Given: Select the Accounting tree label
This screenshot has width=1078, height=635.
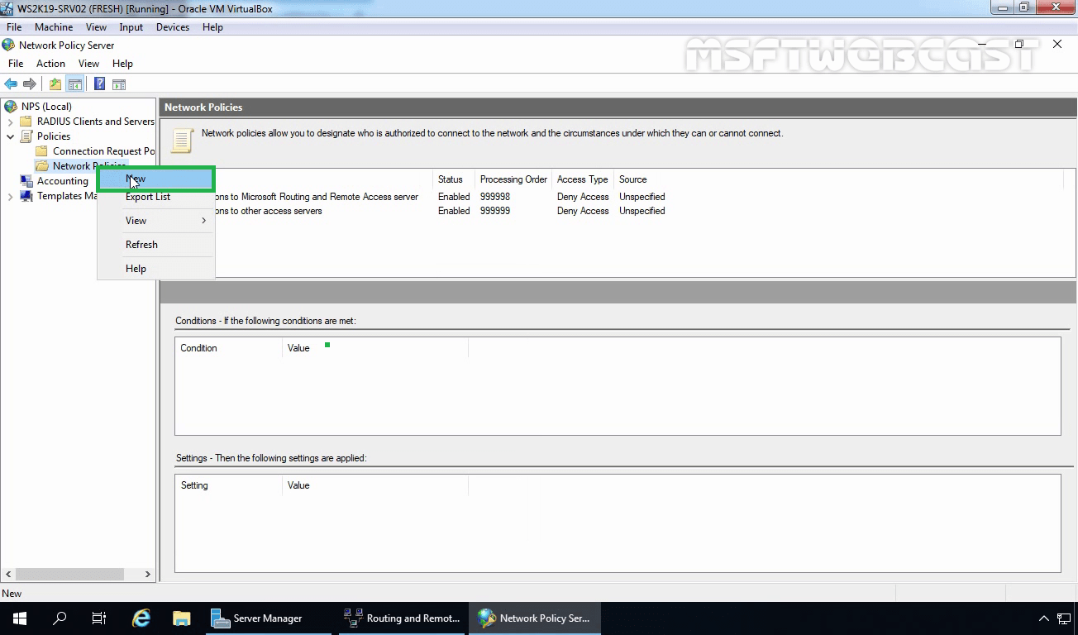Looking at the screenshot, I should point(62,181).
